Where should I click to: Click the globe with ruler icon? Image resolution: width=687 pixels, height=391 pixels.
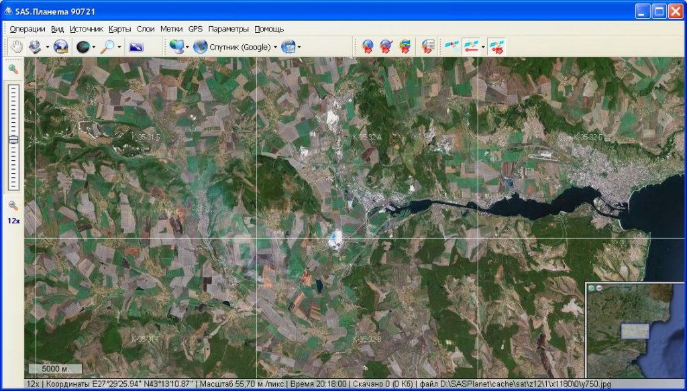click(x=61, y=46)
